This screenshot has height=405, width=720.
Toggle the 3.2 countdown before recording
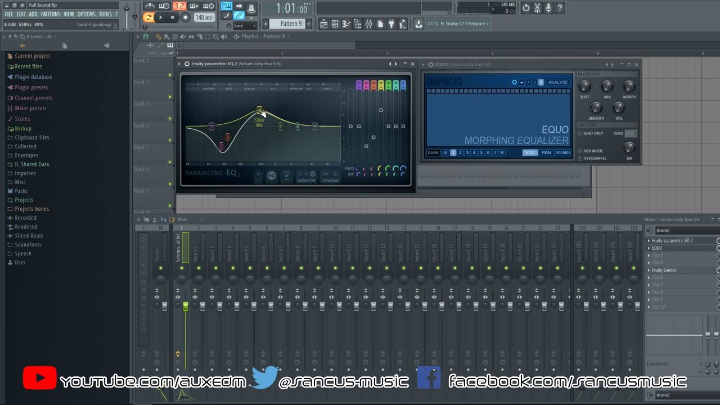coord(179,6)
